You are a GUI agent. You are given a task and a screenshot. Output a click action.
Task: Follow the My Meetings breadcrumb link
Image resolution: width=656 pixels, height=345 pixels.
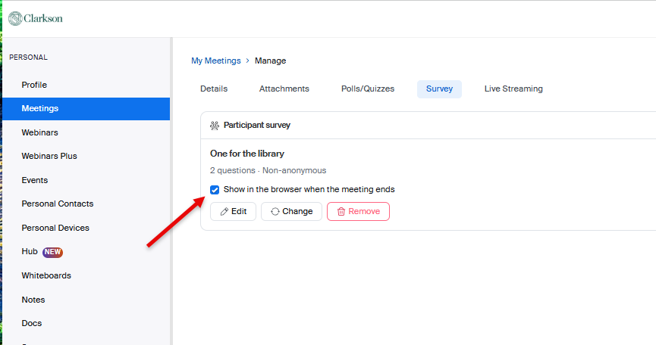tap(216, 61)
